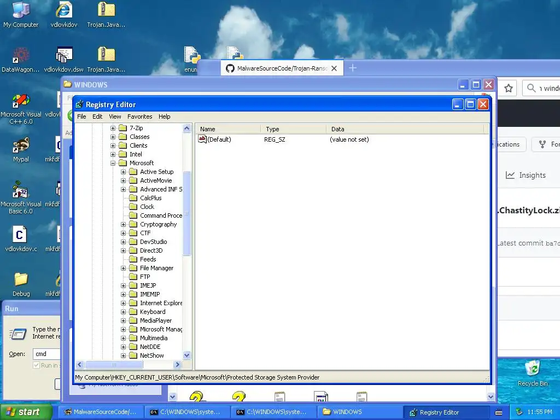
Task: Launch Mypal browser desktop icon
Action: 21,149
